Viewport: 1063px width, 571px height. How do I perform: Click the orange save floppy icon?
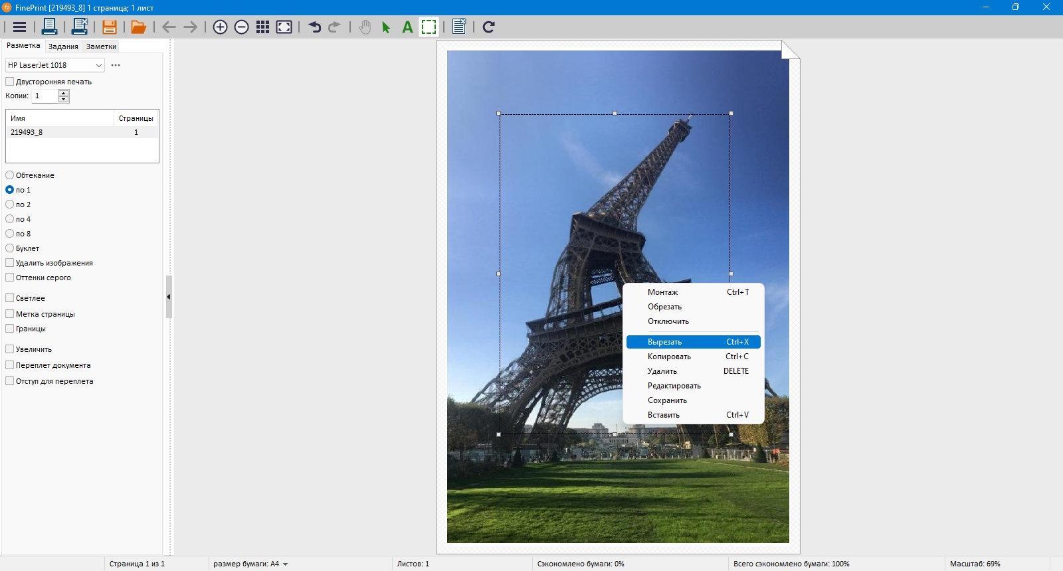point(109,27)
